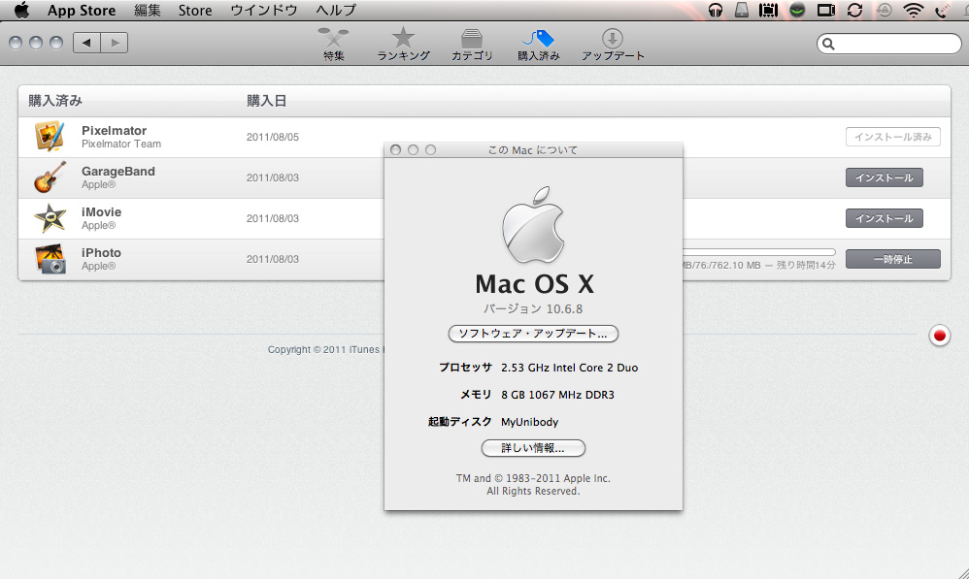Install GarageBand with its インストール button

click(x=884, y=177)
